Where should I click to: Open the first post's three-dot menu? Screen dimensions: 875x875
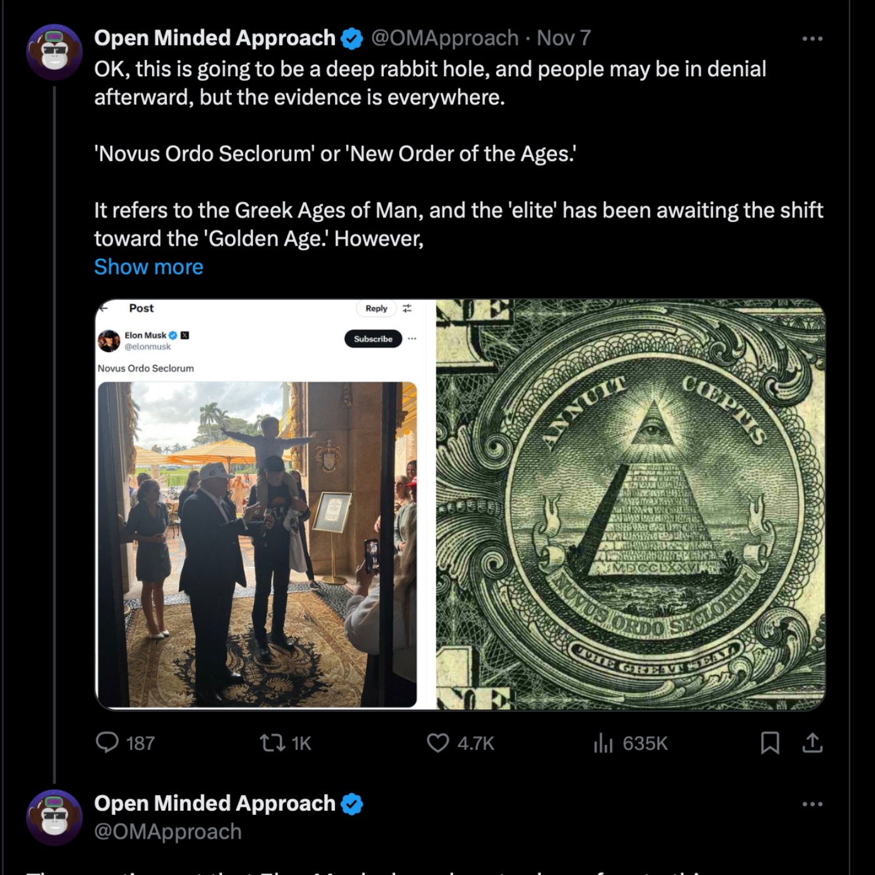point(812,39)
